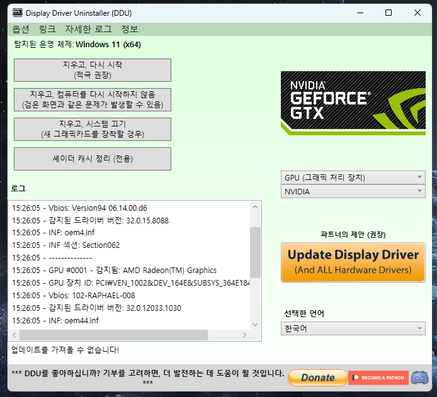Viewport: 437px width, 397px height.
Task: Expand the GPU (그래픽 처리 장치) device type dropdown
Action: [353, 177]
